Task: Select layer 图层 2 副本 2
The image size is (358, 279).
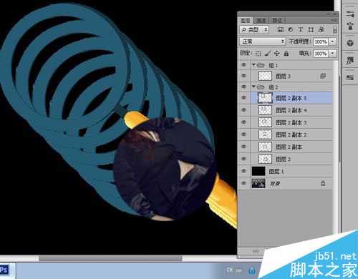Action: coord(291,134)
